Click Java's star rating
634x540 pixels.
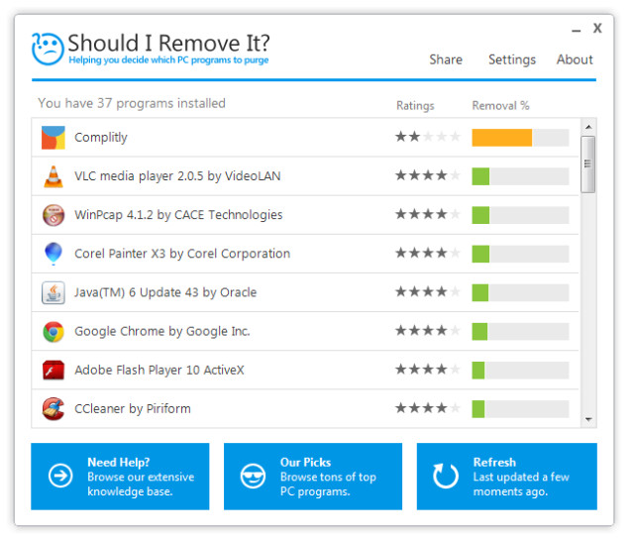[x=428, y=291]
